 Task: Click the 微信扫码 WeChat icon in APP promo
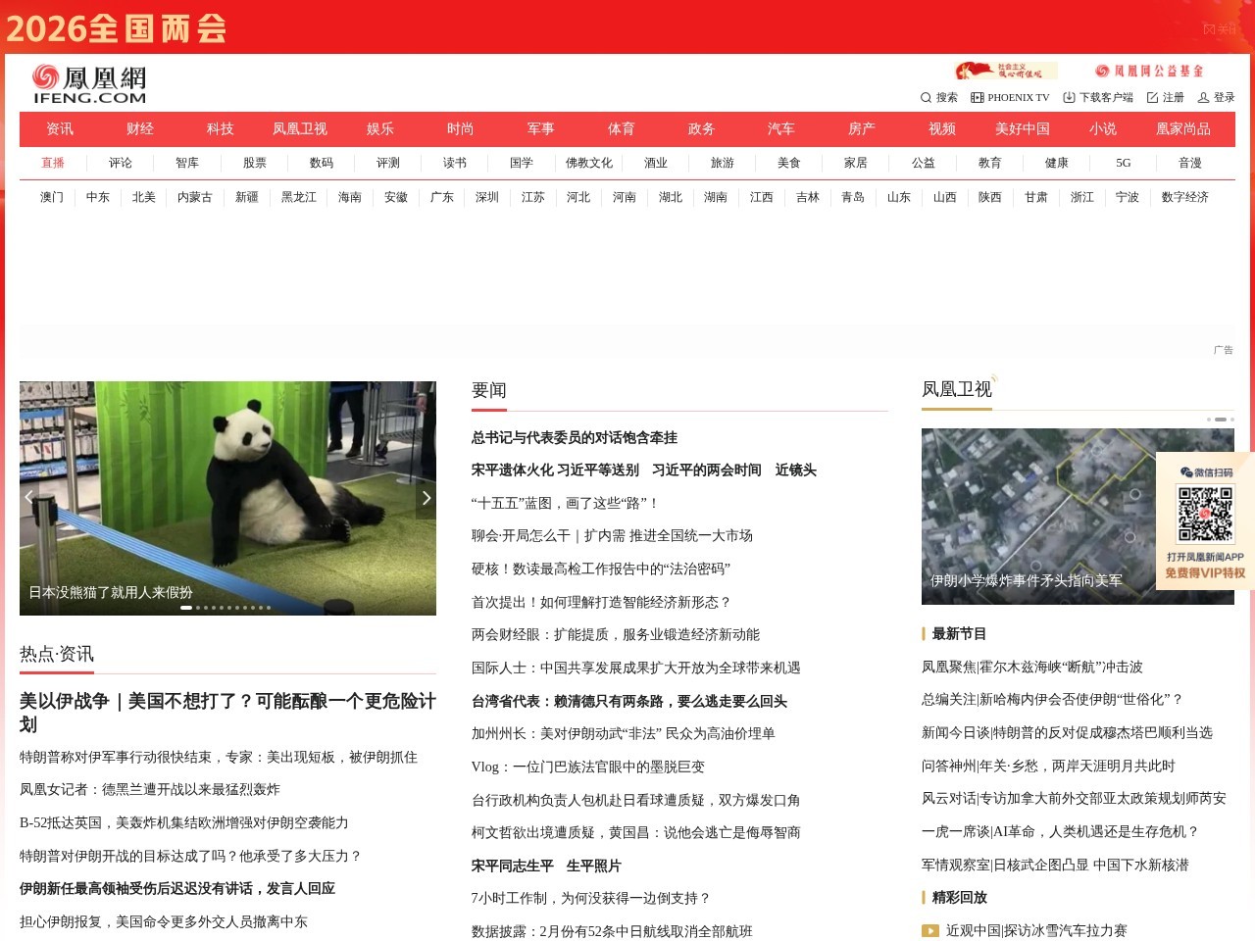click(1187, 472)
